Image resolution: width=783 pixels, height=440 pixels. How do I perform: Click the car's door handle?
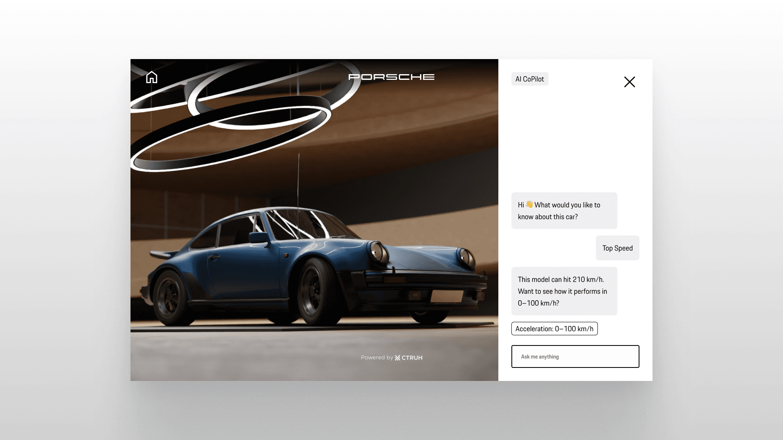pyautogui.click(x=214, y=257)
